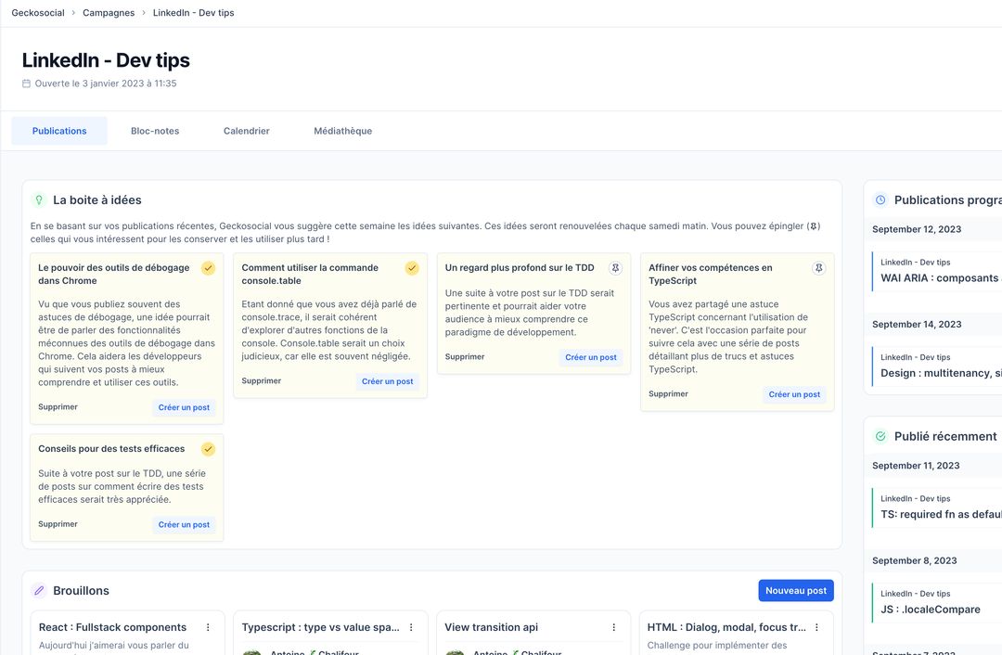The height and width of the screenshot is (655, 1002).
Task: Delete the Chrome debugging tools idea
Action: pos(58,407)
